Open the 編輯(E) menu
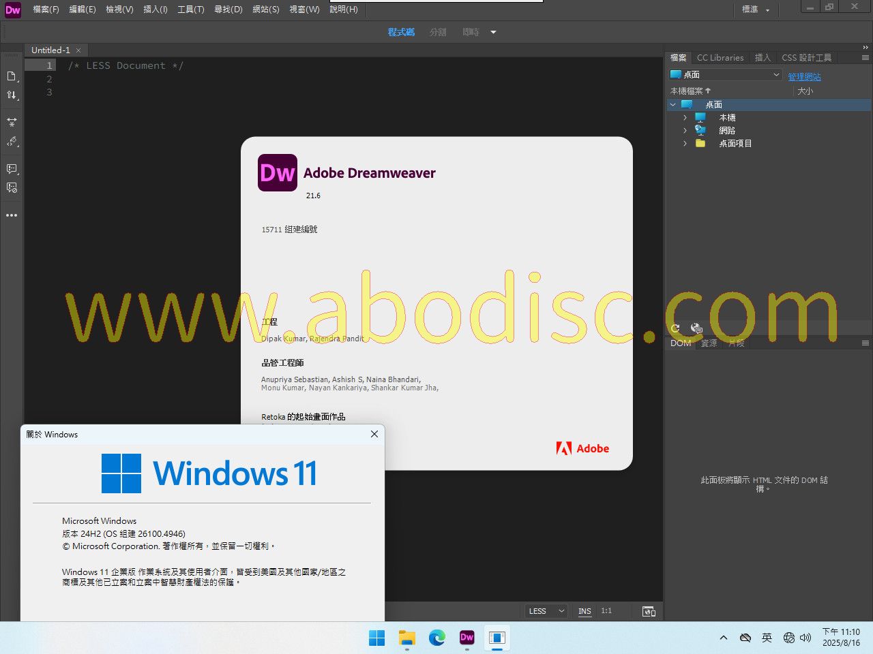The width and height of the screenshot is (873, 654). click(x=83, y=10)
